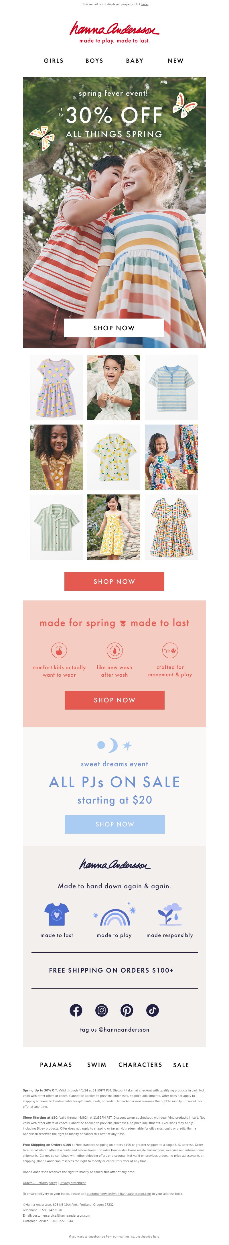Screen dimensions: 229x1245
Task: Open the Facebook social icon
Action: tap(76, 1010)
